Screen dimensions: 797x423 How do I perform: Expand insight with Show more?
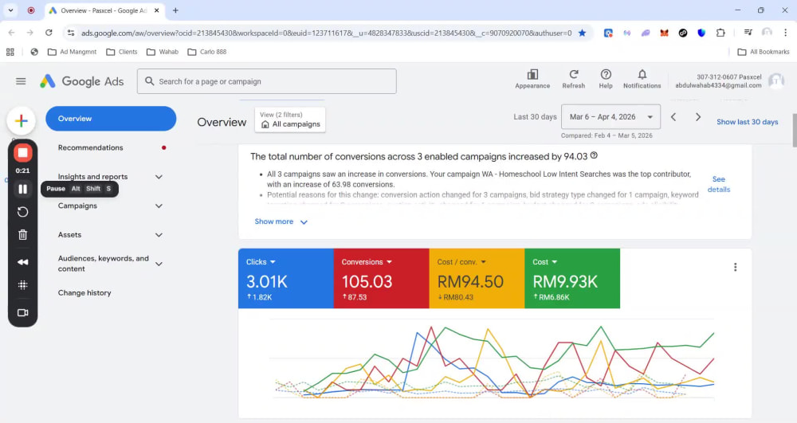[281, 221]
